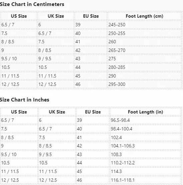Click the 98.4-100.4 inches cell

coord(145,129)
